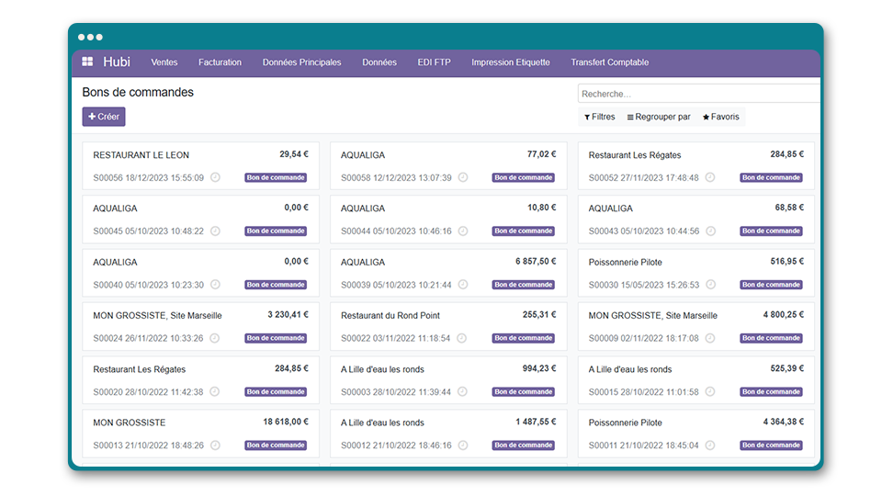Open the apps grid menu icon

(x=87, y=62)
